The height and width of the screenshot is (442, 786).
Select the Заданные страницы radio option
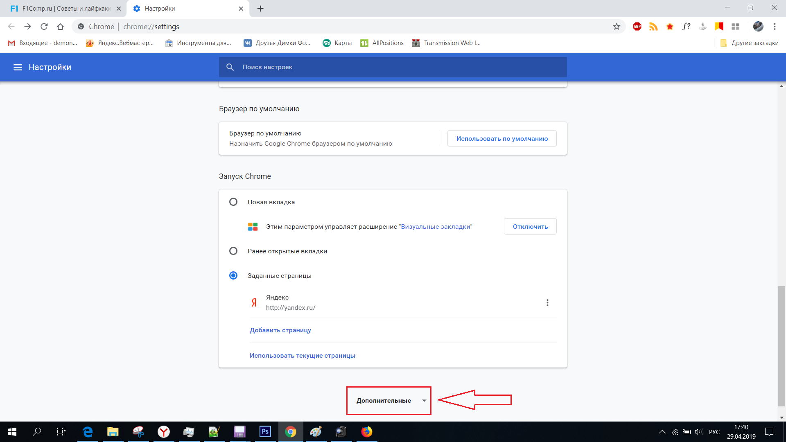click(x=233, y=276)
